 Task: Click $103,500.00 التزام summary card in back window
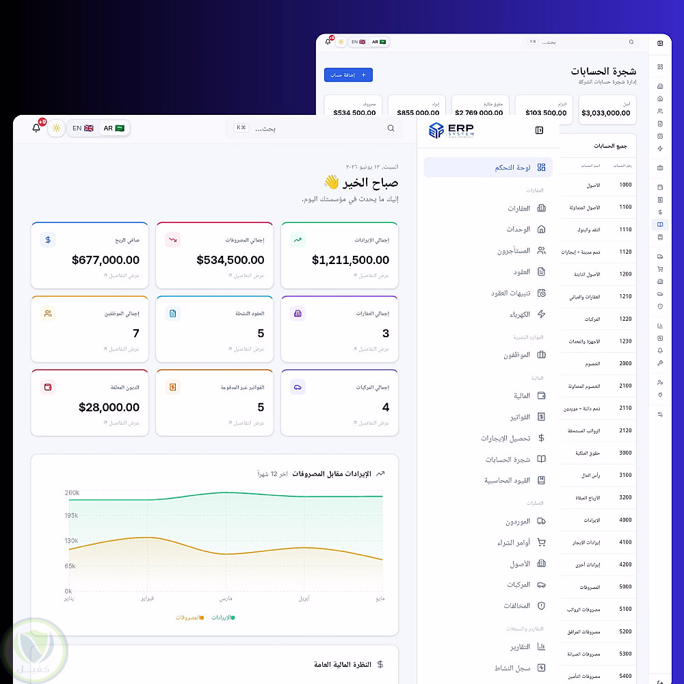pos(544,110)
